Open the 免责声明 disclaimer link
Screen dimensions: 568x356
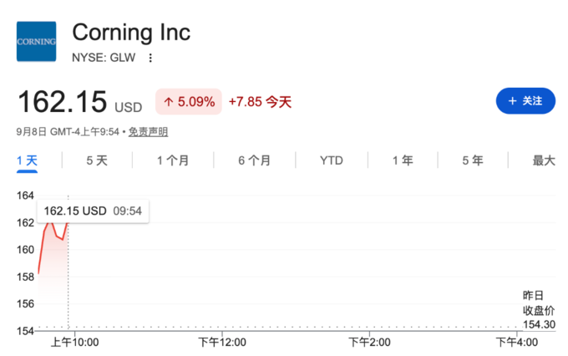point(148,131)
